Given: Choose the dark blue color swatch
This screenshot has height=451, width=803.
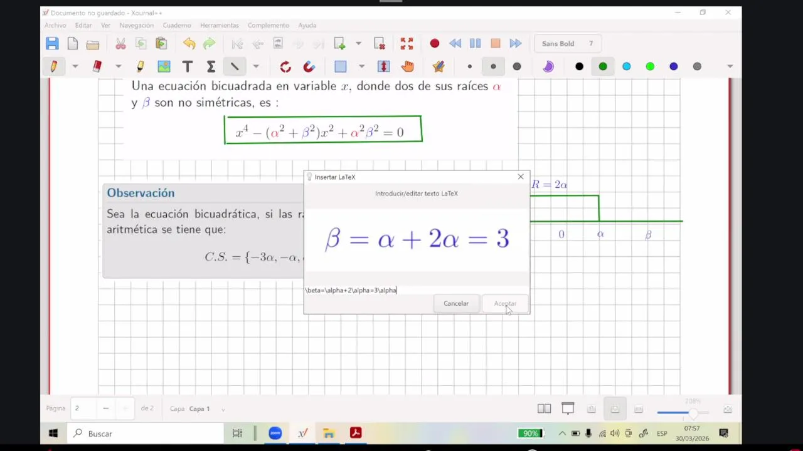Looking at the screenshot, I should pos(674,66).
